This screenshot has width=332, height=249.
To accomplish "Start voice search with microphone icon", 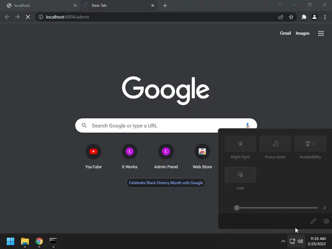I will click(247, 125).
